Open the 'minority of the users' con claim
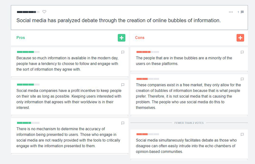This screenshot has height=164, width=255. tap(184, 61)
